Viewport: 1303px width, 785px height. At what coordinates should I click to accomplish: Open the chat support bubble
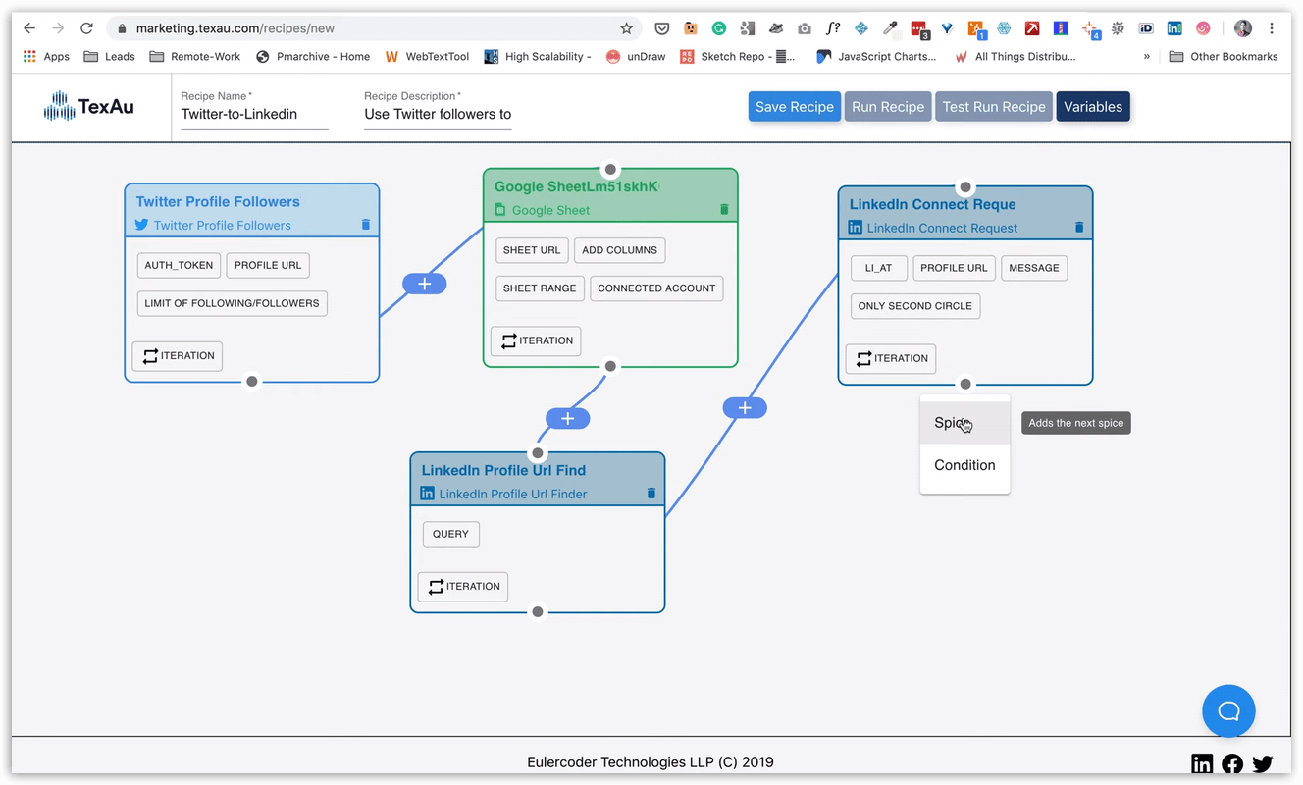[x=1228, y=711]
